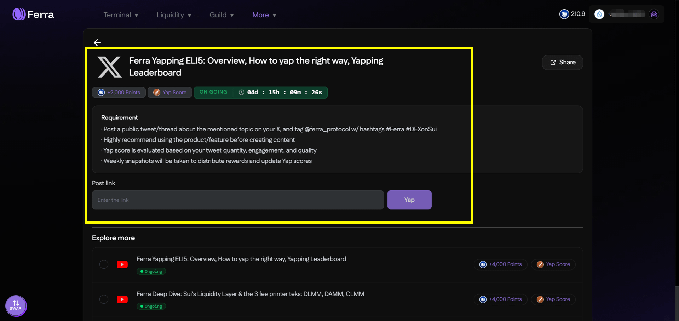
Task: Click Yap Score text in Ferra Deep Dive row
Action: [558, 299]
